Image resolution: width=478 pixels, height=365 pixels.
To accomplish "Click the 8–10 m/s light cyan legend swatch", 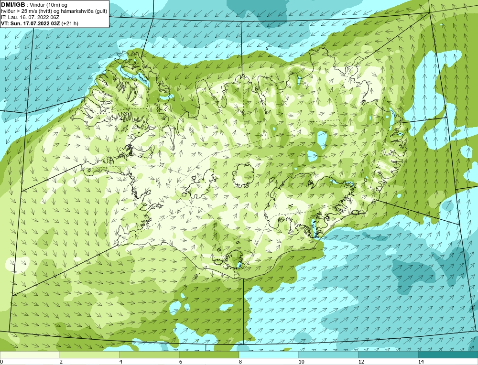I will coord(269,355).
